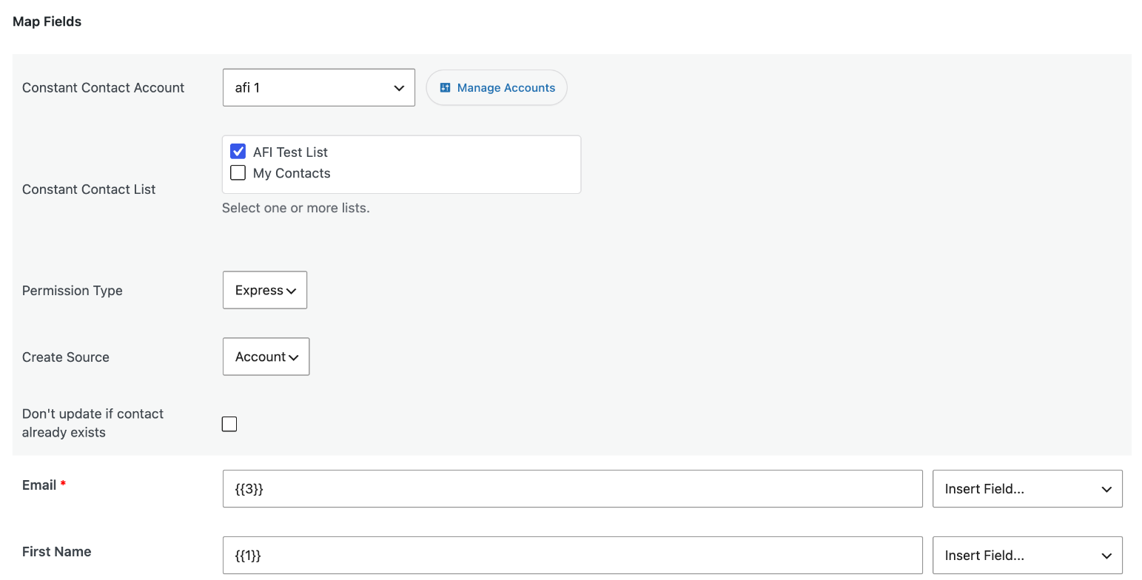Open the Create Source Account dropdown
This screenshot has height=580, width=1142.
[x=266, y=357]
